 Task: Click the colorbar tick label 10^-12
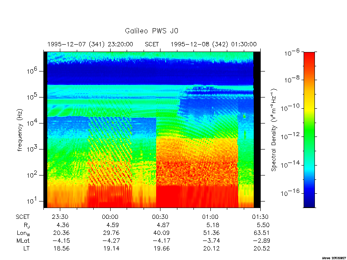(290, 136)
